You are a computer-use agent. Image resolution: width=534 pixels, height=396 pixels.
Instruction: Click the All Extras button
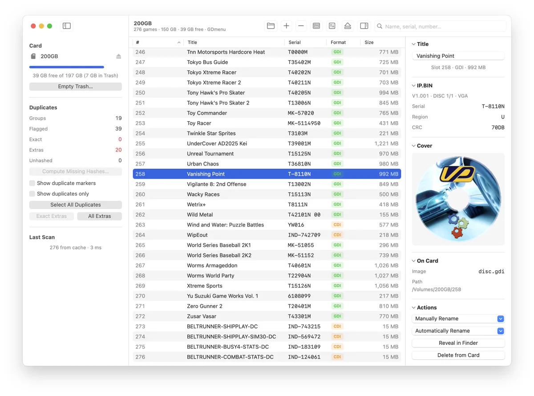(x=100, y=216)
